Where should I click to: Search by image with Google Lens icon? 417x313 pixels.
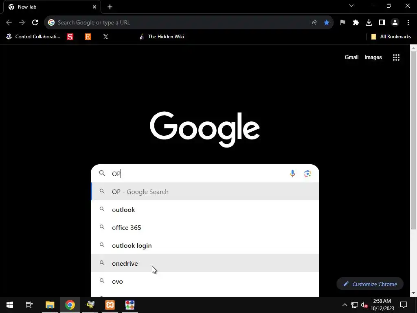pos(307,174)
